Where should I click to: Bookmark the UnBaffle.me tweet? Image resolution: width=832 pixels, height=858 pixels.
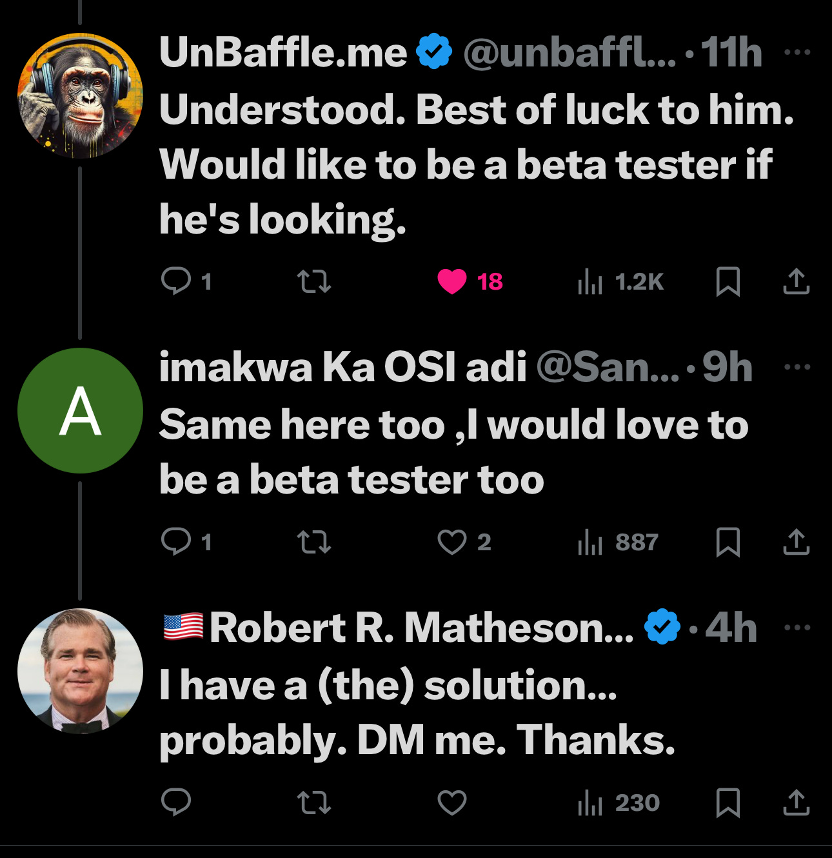pyautogui.click(x=728, y=281)
